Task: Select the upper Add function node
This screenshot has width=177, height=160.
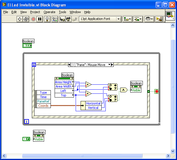Action: [x=88, y=84]
